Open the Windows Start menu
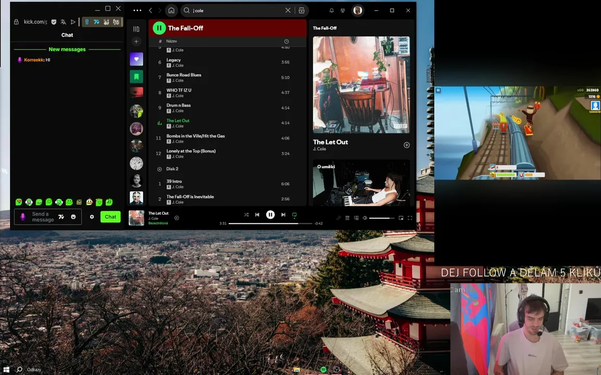Screen dimensions: 601x375 tap(6, 370)
